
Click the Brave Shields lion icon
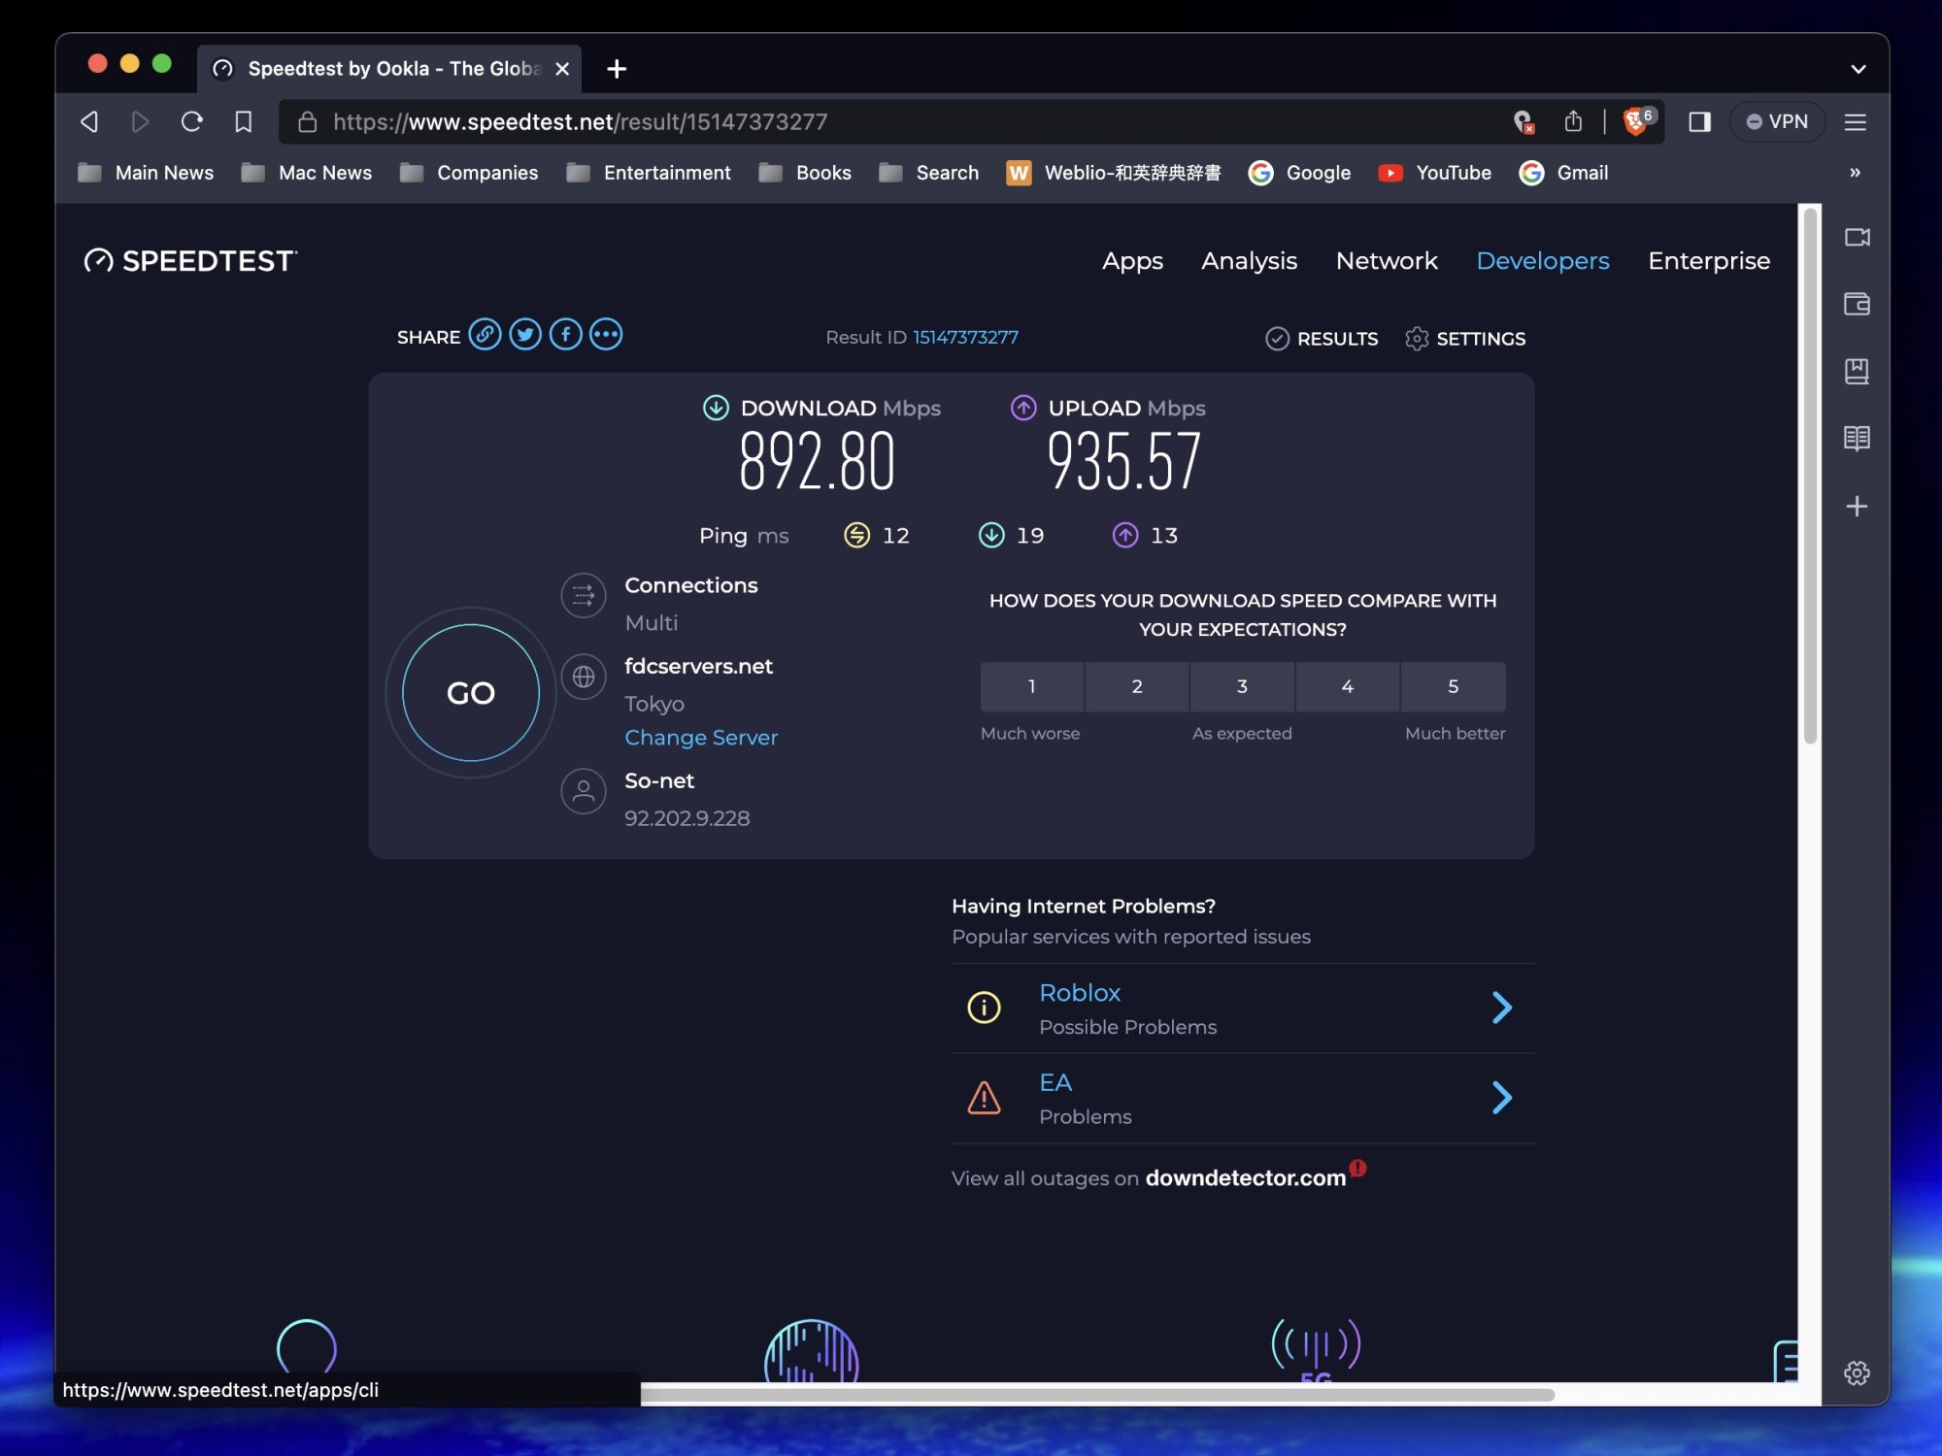pos(1635,122)
